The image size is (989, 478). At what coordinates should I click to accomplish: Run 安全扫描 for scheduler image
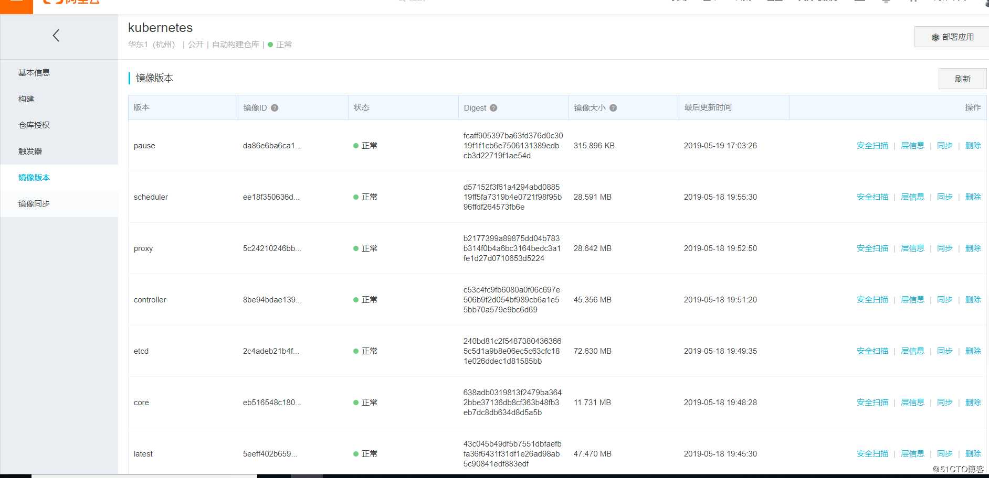click(872, 197)
